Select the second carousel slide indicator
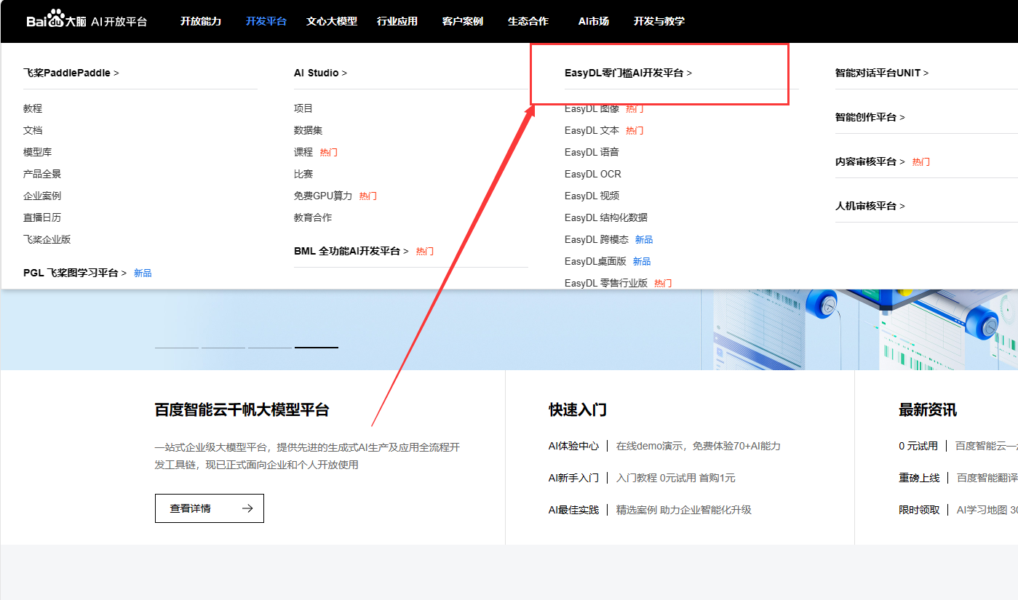The height and width of the screenshot is (600, 1018). click(x=223, y=348)
